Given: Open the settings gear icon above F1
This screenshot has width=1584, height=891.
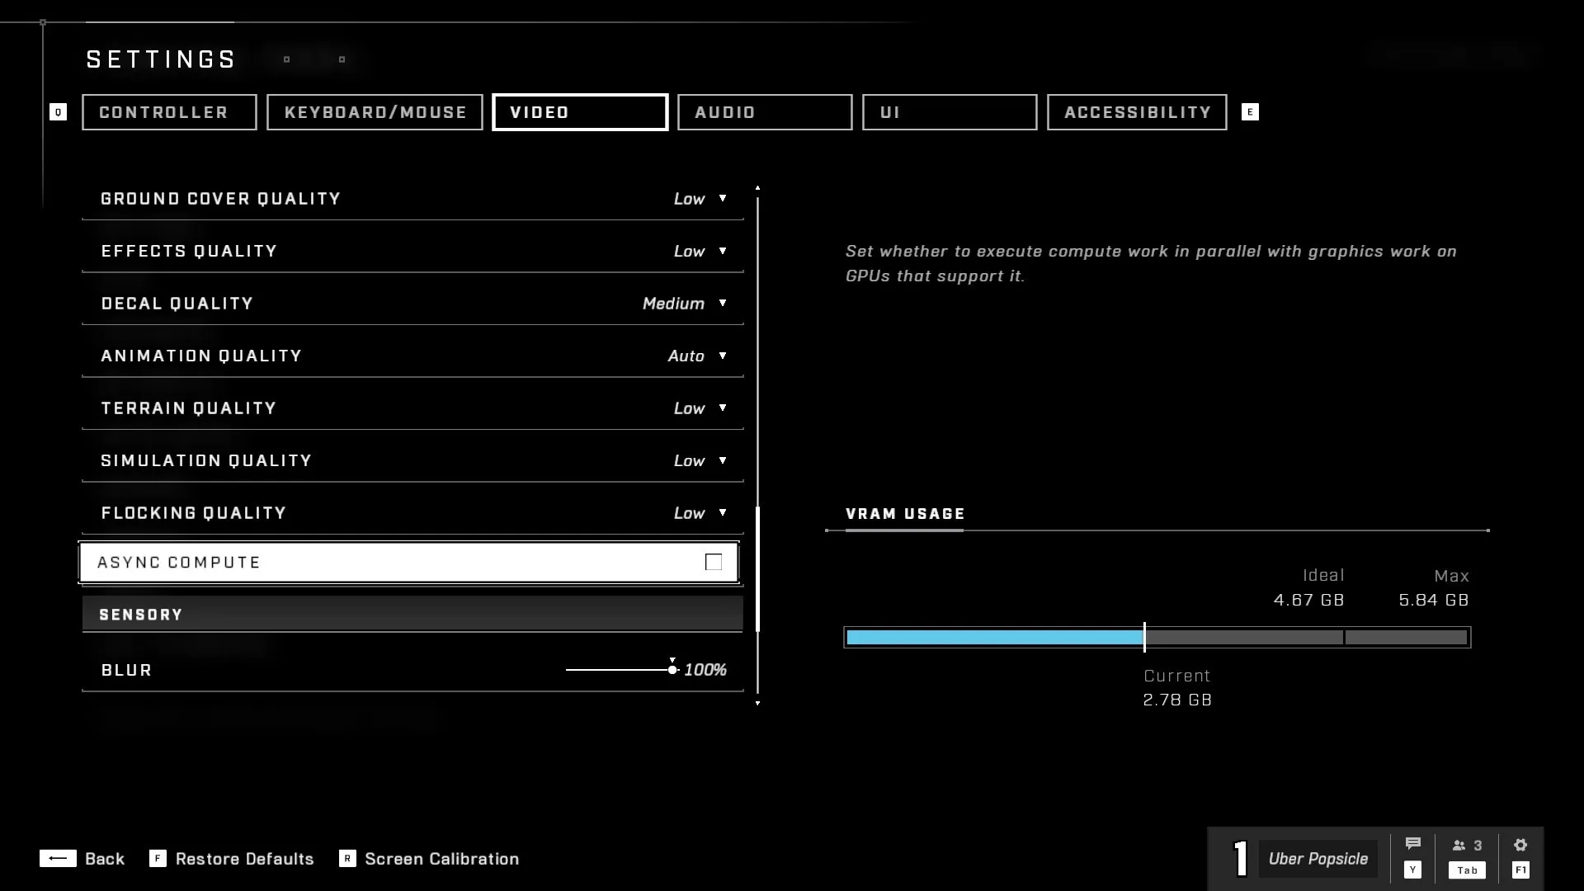Looking at the screenshot, I should pos(1520,845).
